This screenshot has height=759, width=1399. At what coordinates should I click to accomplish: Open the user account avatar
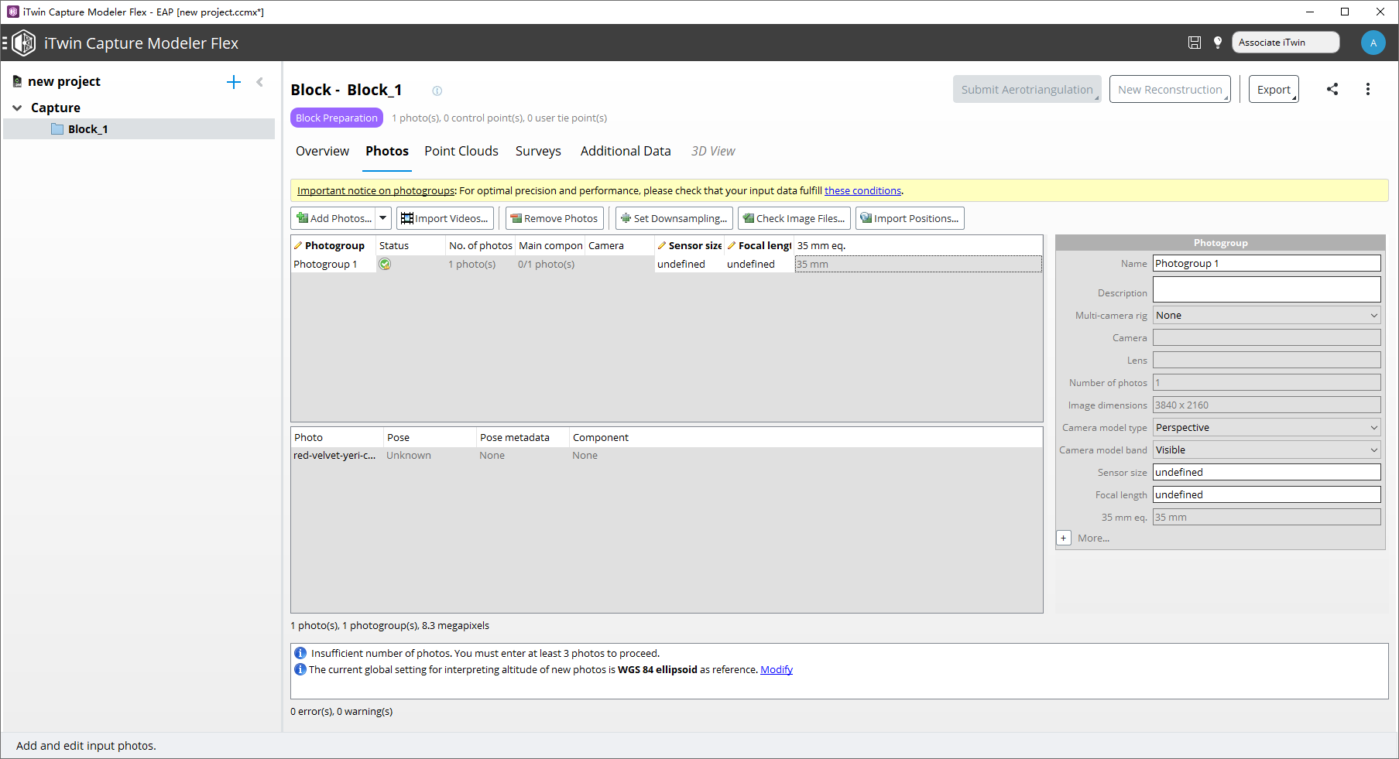[1373, 43]
